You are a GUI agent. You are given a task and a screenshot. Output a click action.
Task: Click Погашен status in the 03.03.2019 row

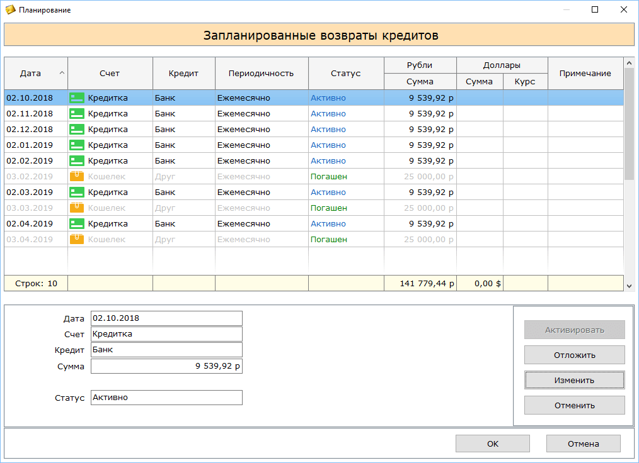[x=329, y=208]
